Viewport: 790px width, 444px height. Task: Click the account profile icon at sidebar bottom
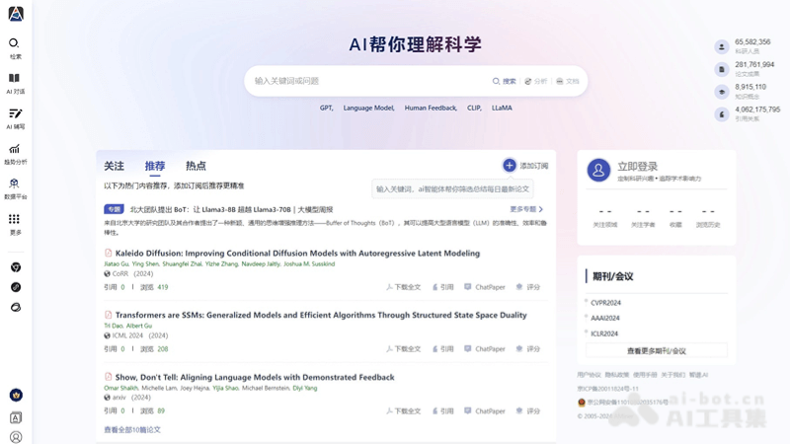[16, 436]
